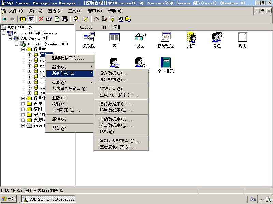Click SQL Server Enterprise Manager taskbar button

49,199
